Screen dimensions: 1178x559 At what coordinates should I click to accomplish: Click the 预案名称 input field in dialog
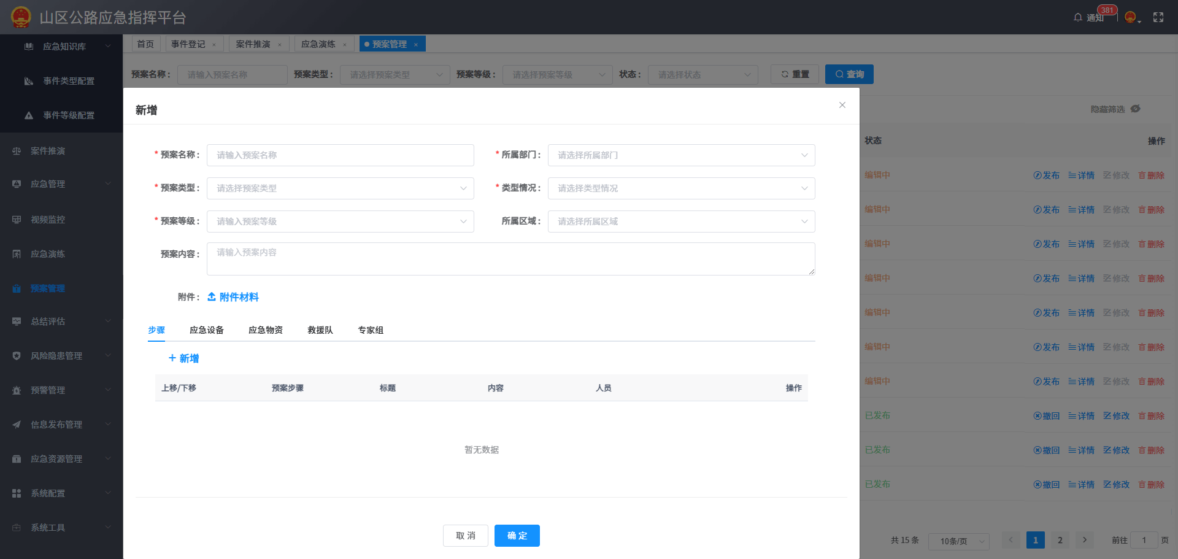(340, 155)
